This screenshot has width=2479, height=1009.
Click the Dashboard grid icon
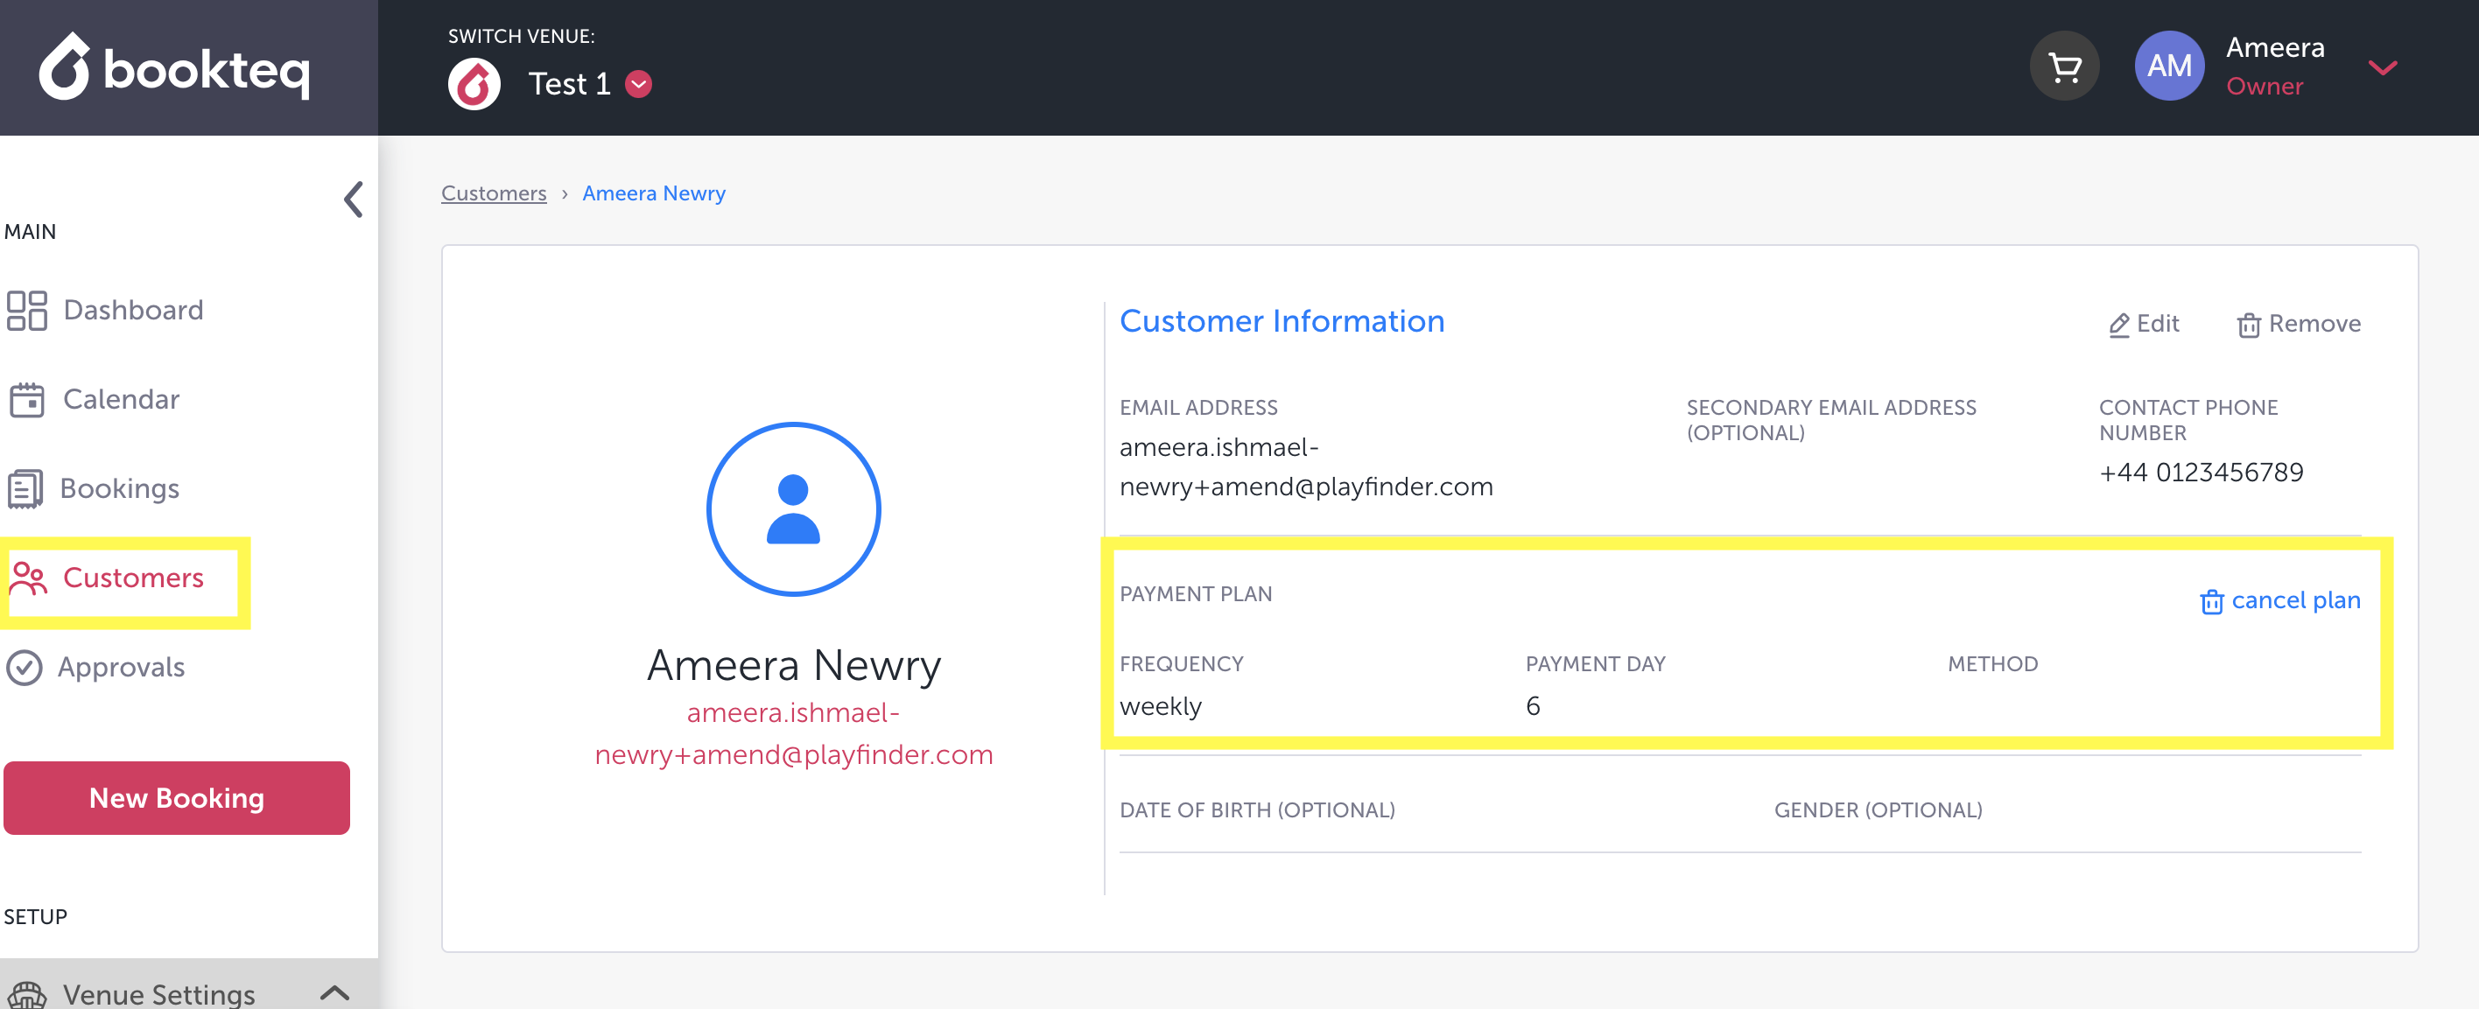27,310
